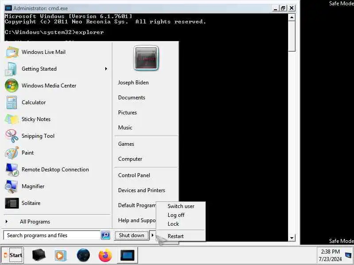Click Remote Desktop Connection label
The height and width of the screenshot is (265, 354).
pos(55,170)
